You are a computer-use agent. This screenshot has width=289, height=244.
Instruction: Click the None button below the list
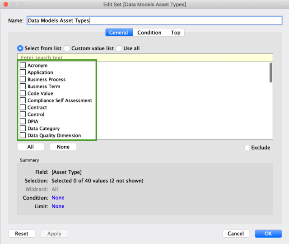point(63,147)
